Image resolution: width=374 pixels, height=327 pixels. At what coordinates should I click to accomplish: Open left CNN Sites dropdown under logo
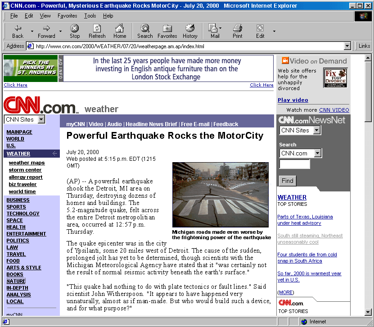(x=41, y=119)
